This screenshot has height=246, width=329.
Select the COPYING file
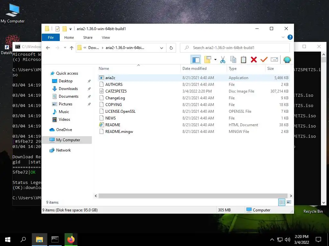[194, 105]
